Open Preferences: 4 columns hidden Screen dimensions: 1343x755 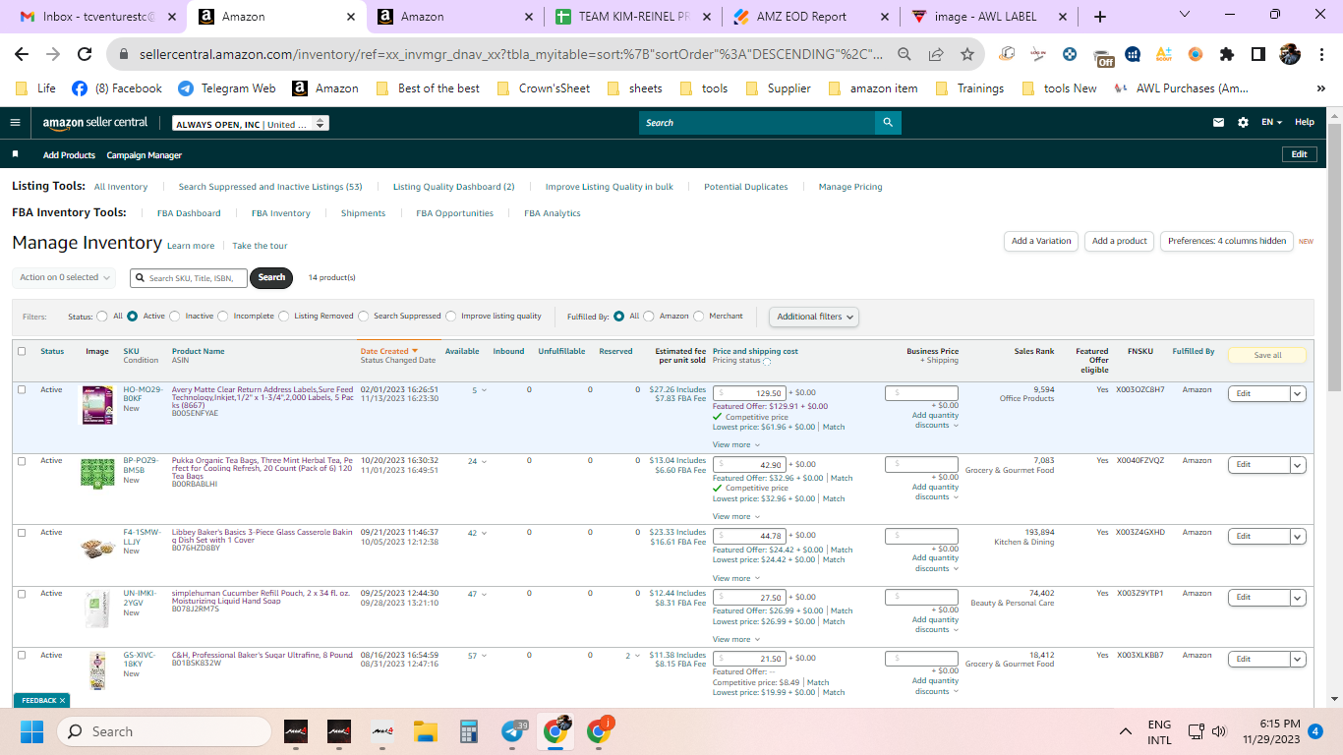1227,241
